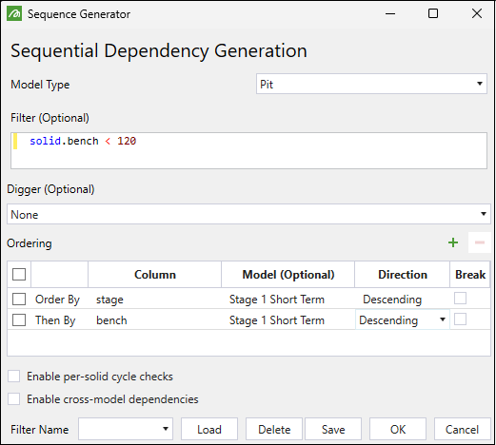Click the Load button

click(x=209, y=429)
